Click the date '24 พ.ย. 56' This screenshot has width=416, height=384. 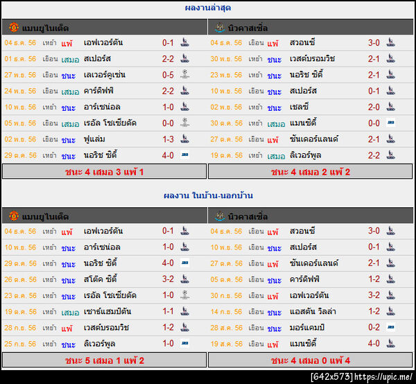[20, 91]
